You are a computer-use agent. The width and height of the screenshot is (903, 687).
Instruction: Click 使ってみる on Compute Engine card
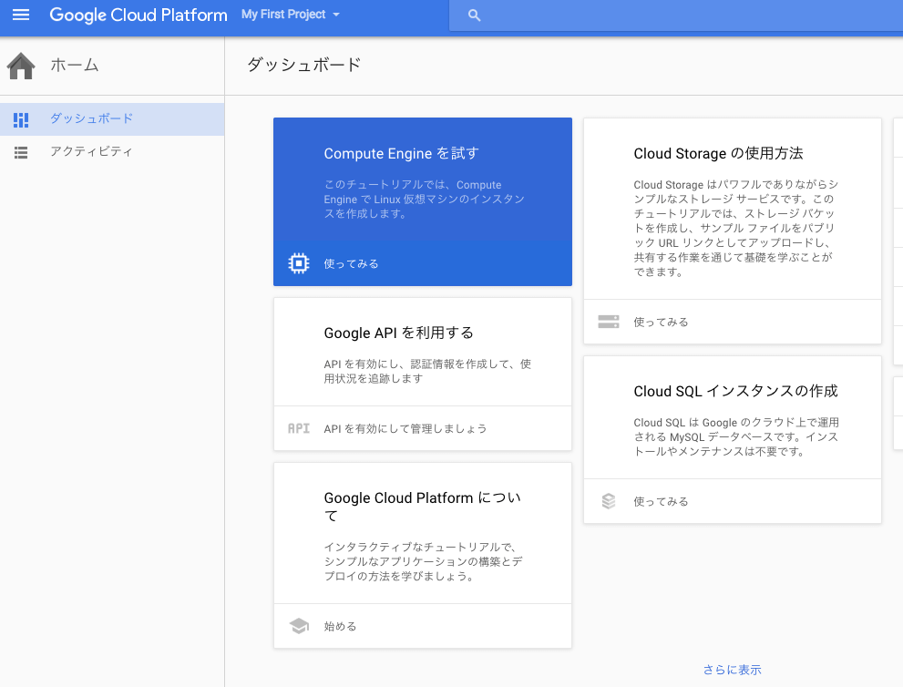[351, 263]
